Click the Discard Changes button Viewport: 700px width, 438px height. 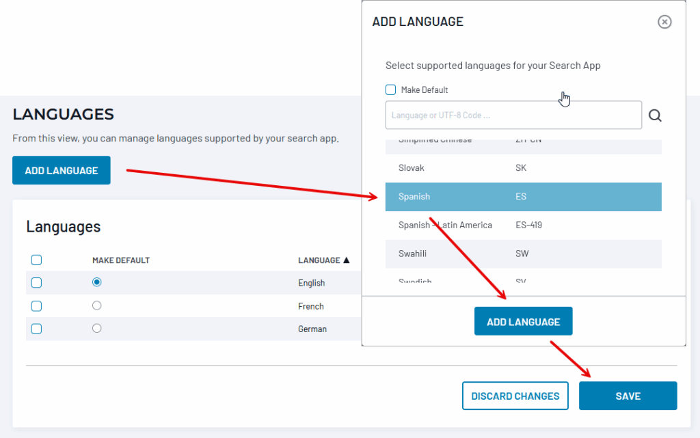point(515,396)
